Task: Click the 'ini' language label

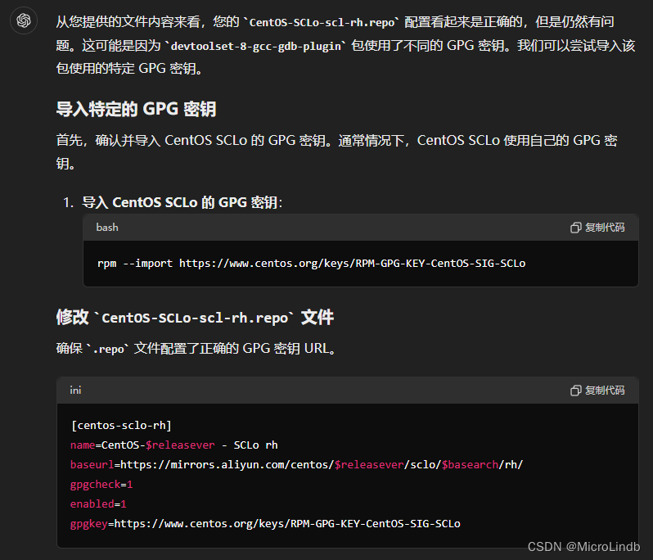Action: [x=75, y=391]
